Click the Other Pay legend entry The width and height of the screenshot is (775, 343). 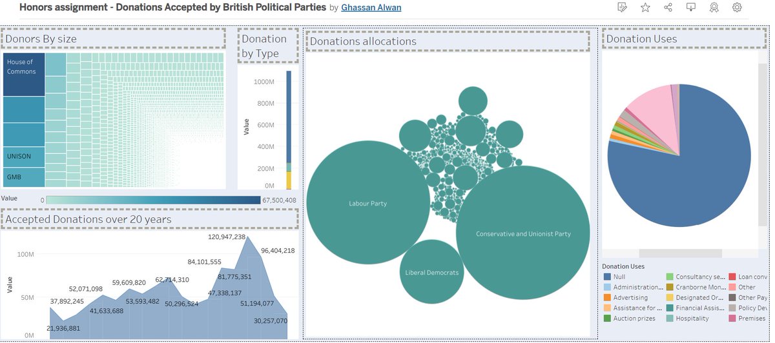748,297
